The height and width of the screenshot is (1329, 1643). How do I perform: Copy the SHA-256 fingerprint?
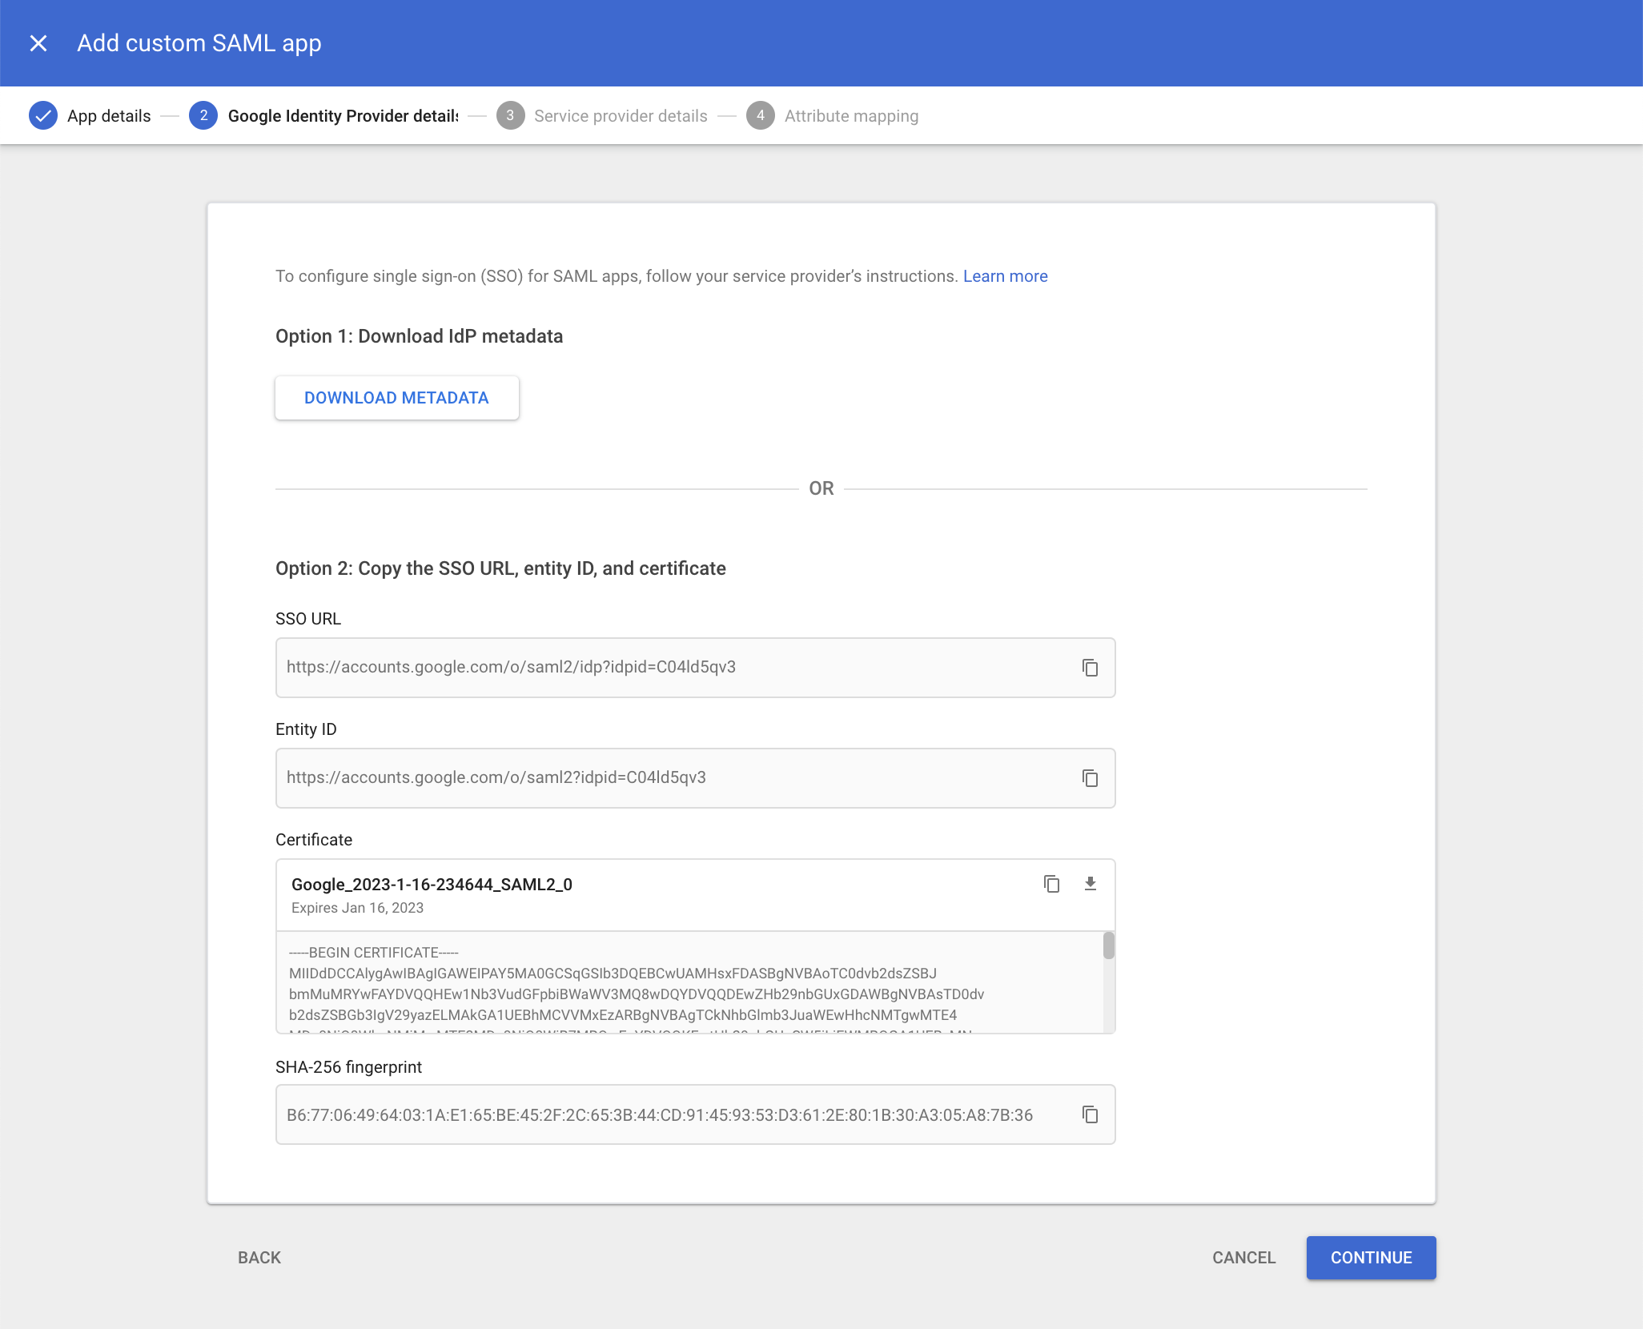pos(1090,1114)
